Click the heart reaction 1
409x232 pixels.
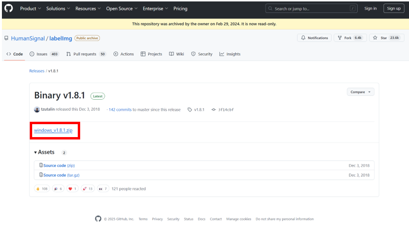click(72, 188)
